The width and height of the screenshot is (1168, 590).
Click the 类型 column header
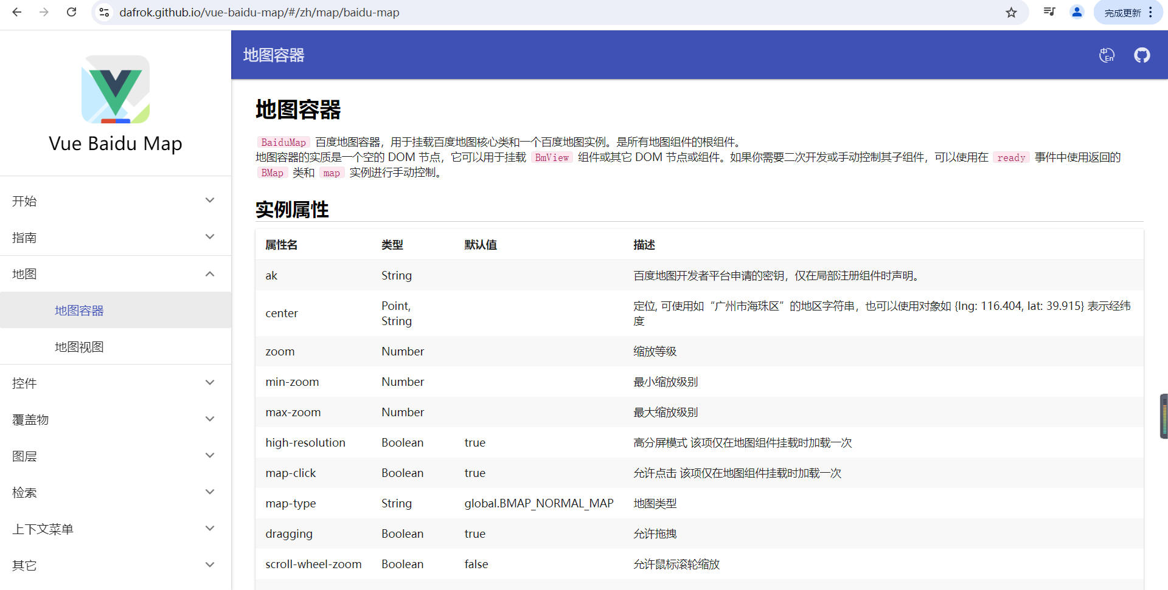[x=392, y=245]
